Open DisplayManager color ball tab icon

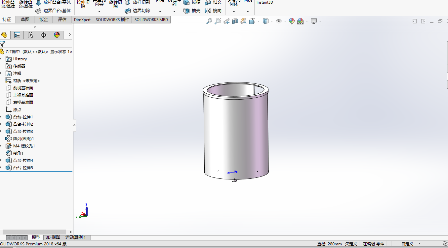57,35
